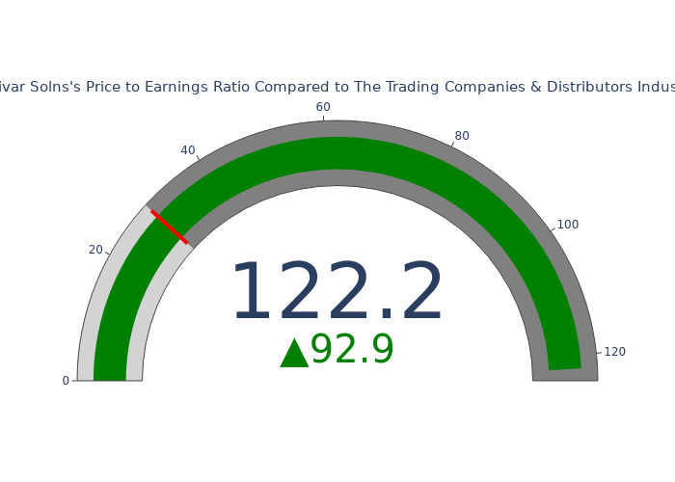Click the green up-triangle delta indicator
This screenshot has width=675, height=482.
(x=294, y=353)
